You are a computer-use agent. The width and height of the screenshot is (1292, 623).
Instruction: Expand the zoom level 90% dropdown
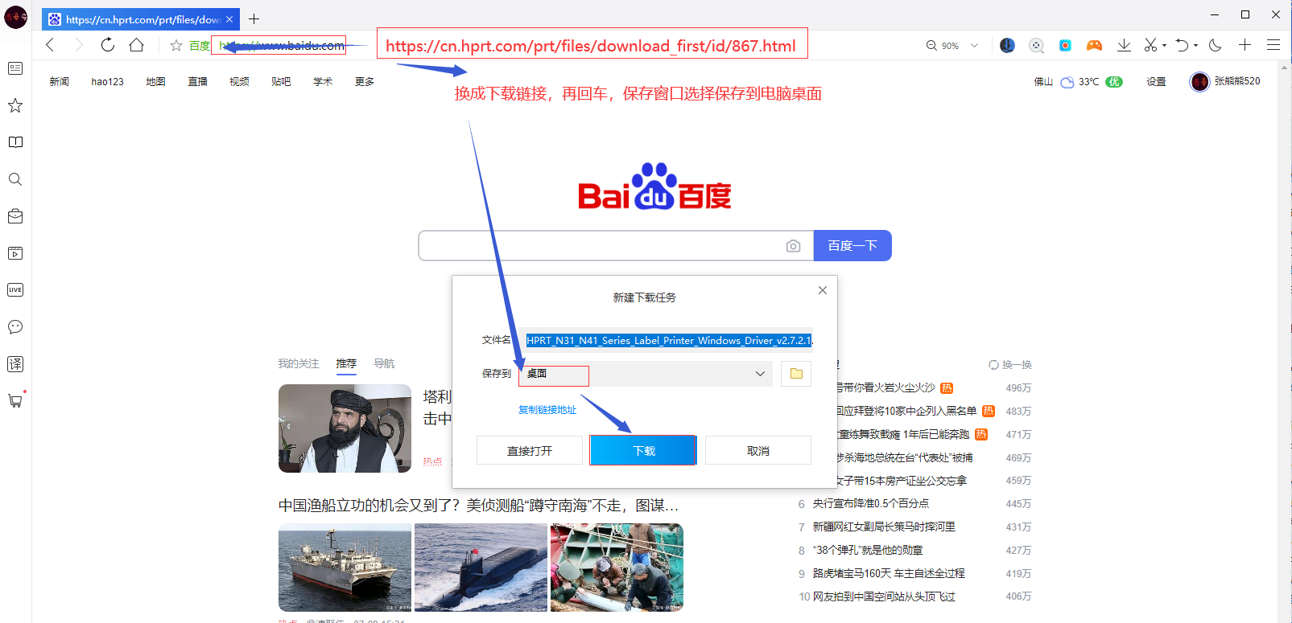974,46
